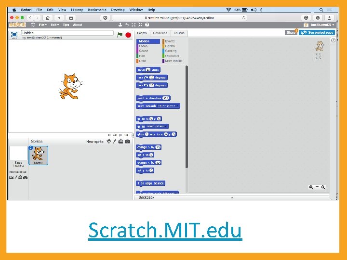Click the Safari address bar
Viewport: 347px width, 260px height.
click(x=179, y=18)
